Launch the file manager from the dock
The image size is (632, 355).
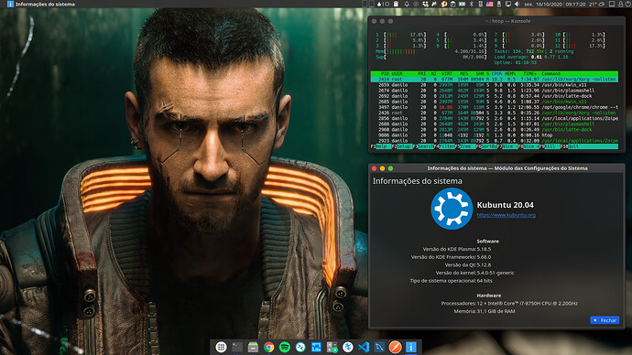(x=253, y=347)
